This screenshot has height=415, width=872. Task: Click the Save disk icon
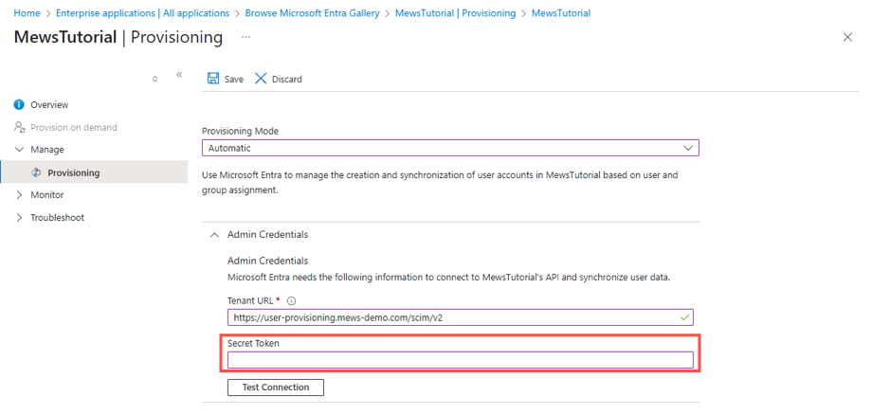click(213, 79)
